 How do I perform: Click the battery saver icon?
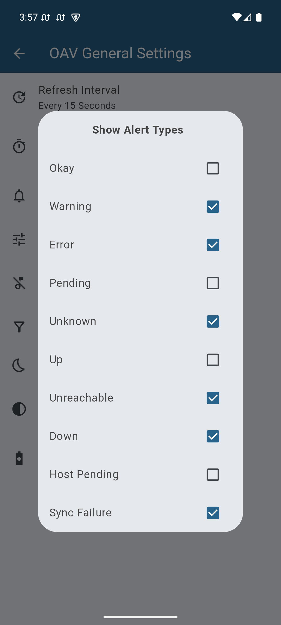tap(19, 458)
